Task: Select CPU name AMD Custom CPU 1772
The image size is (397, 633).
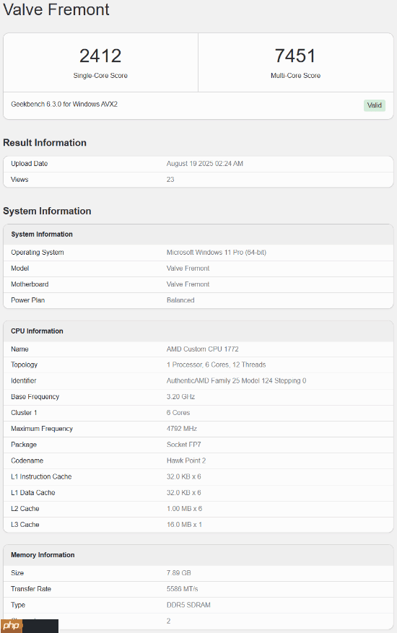Action: (203, 349)
